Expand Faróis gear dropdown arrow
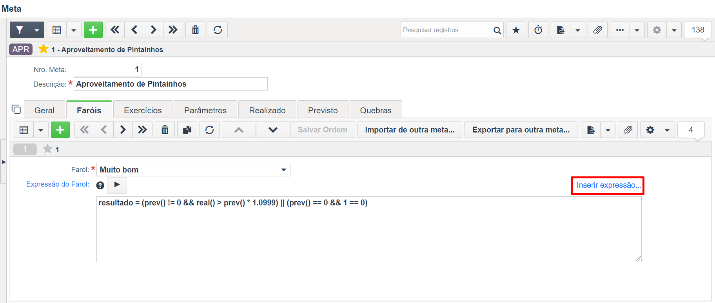715x303 pixels. (x=667, y=130)
